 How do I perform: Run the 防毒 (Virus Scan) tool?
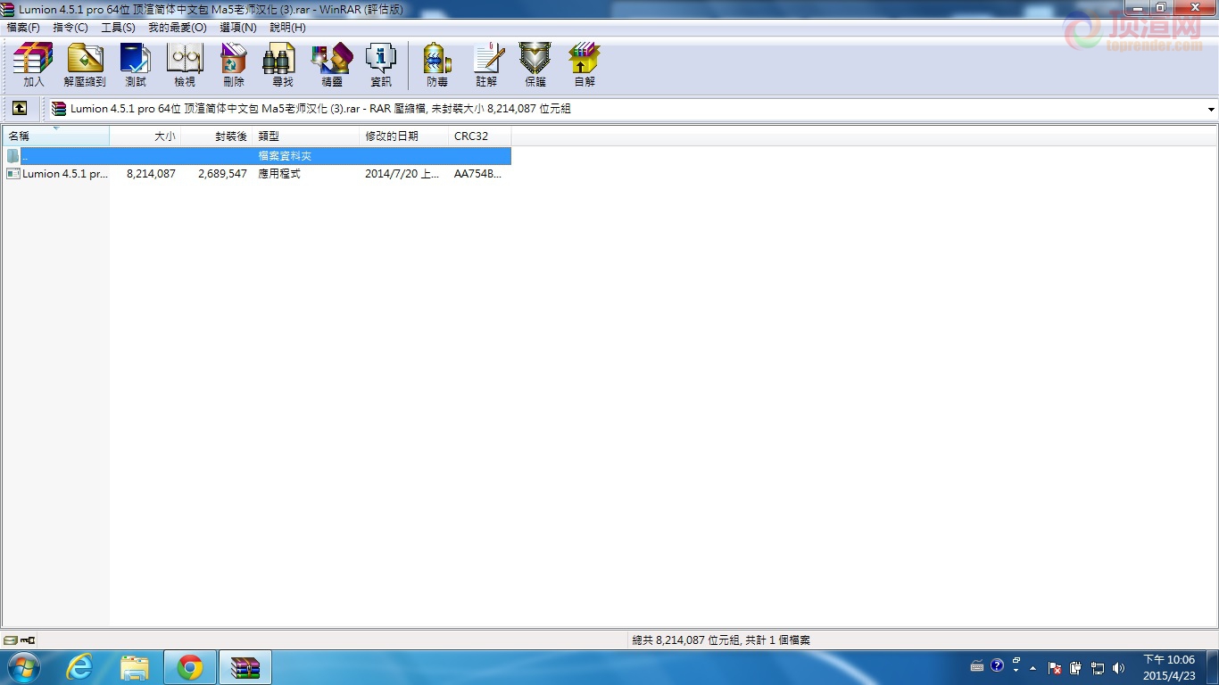pyautogui.click(x=437, y=65)
